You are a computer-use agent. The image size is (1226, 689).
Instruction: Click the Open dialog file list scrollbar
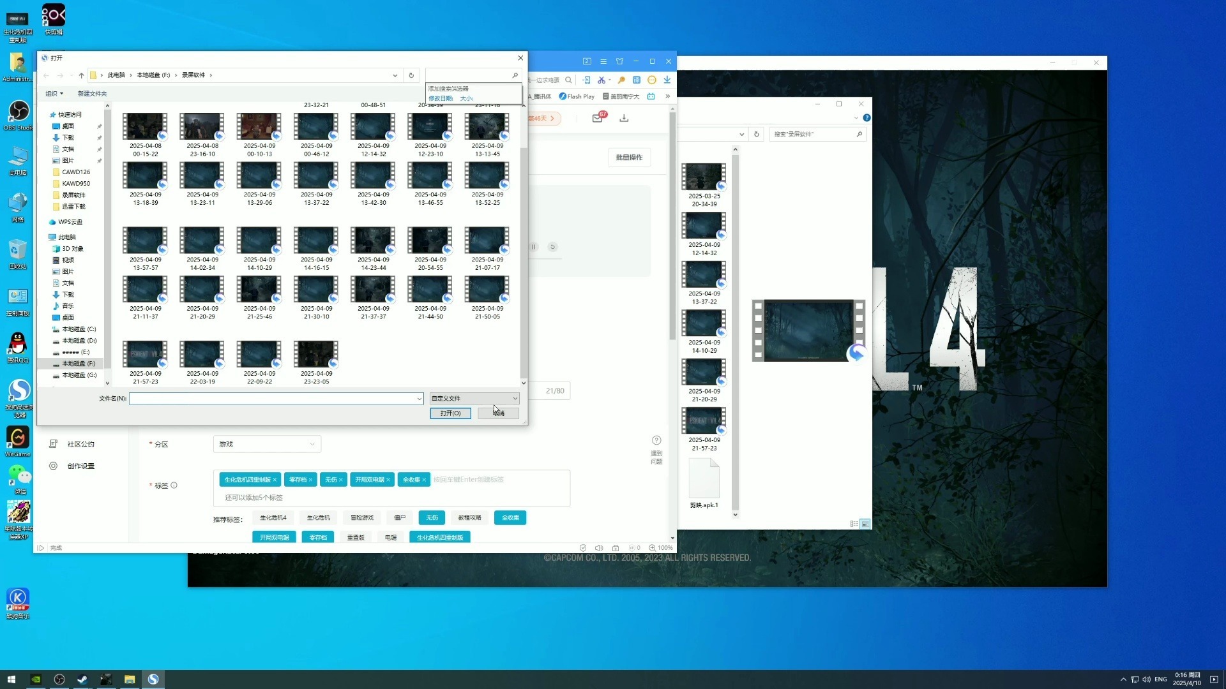[524, 262]
